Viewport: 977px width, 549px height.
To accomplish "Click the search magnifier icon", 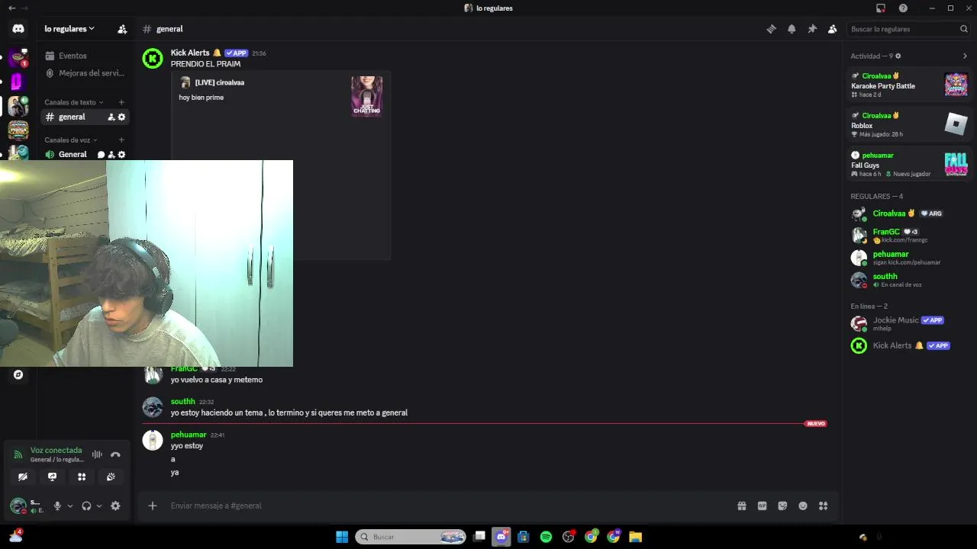I will (964, 29).
